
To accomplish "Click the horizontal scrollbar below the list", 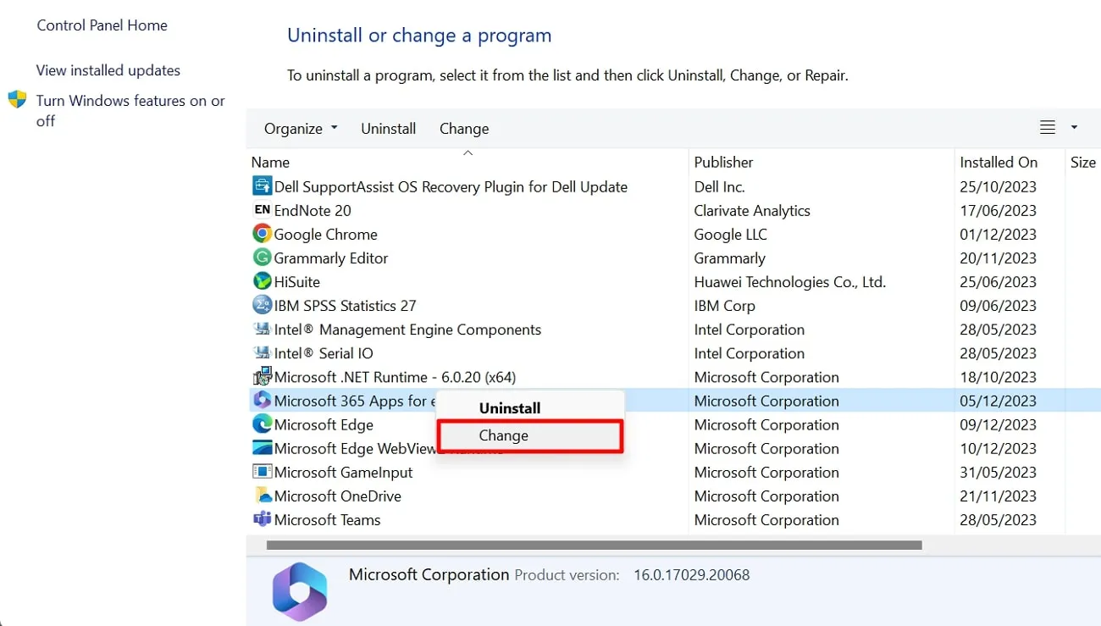I will pyautogui.click(x=593, y=545).
